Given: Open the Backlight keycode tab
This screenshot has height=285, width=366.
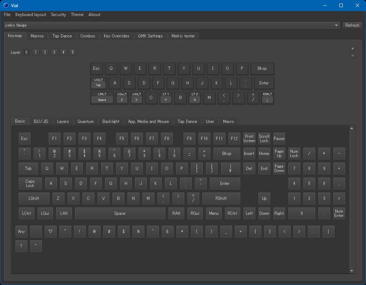Looking at the screenshot, I should (111, 121).
